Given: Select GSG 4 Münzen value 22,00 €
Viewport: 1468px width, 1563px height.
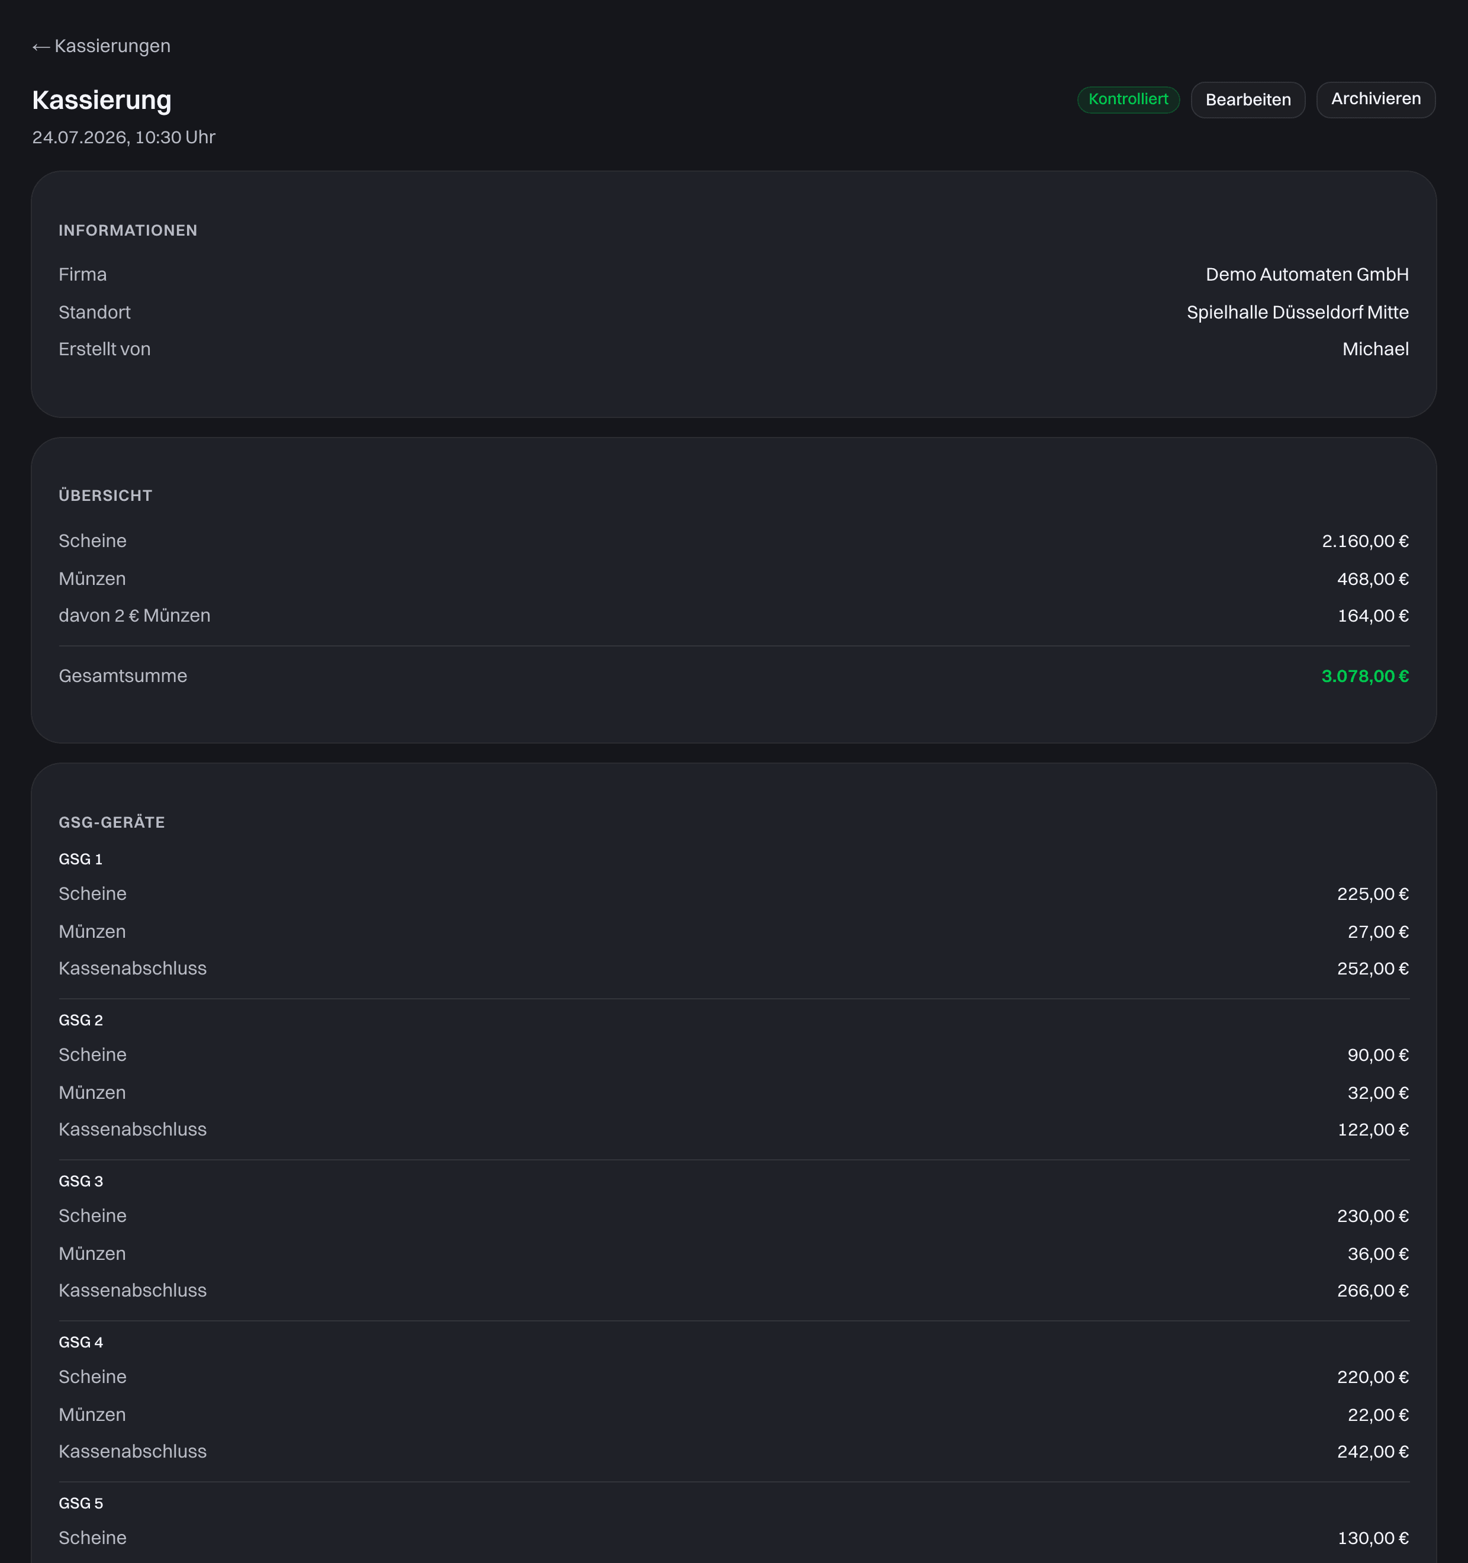Looking at the screenshot, I should click(x=1377, y=1415).
